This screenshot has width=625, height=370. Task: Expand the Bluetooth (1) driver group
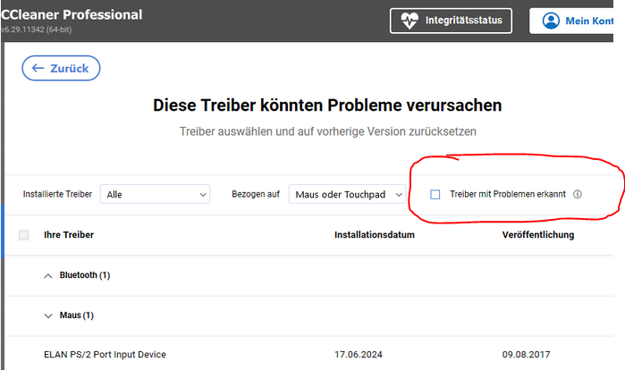[x=48, y=275]
